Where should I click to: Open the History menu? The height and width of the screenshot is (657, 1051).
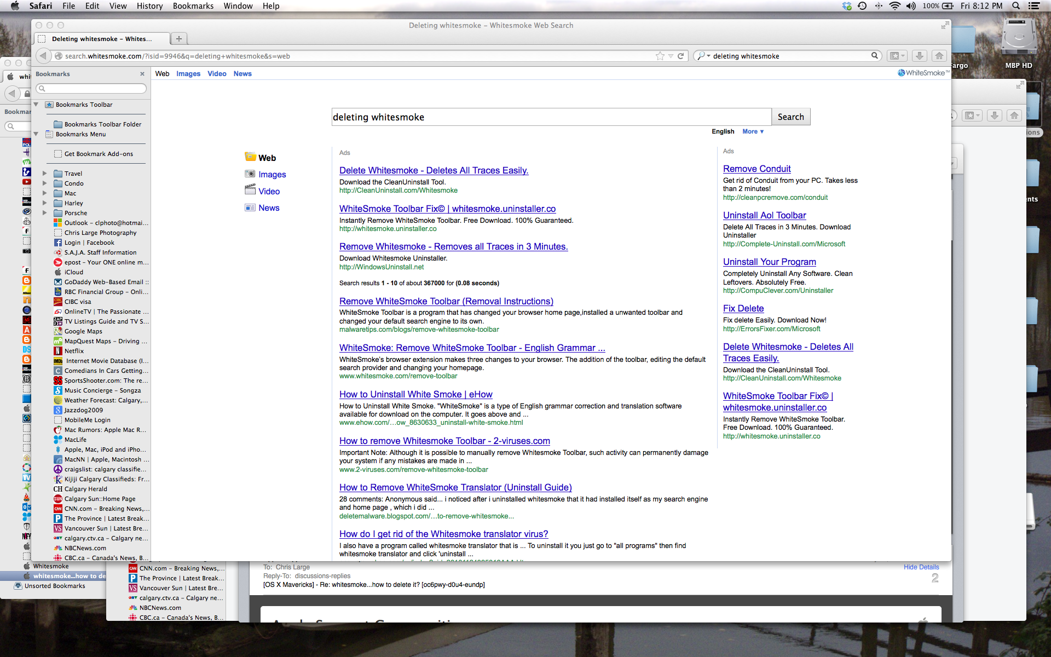149,6
